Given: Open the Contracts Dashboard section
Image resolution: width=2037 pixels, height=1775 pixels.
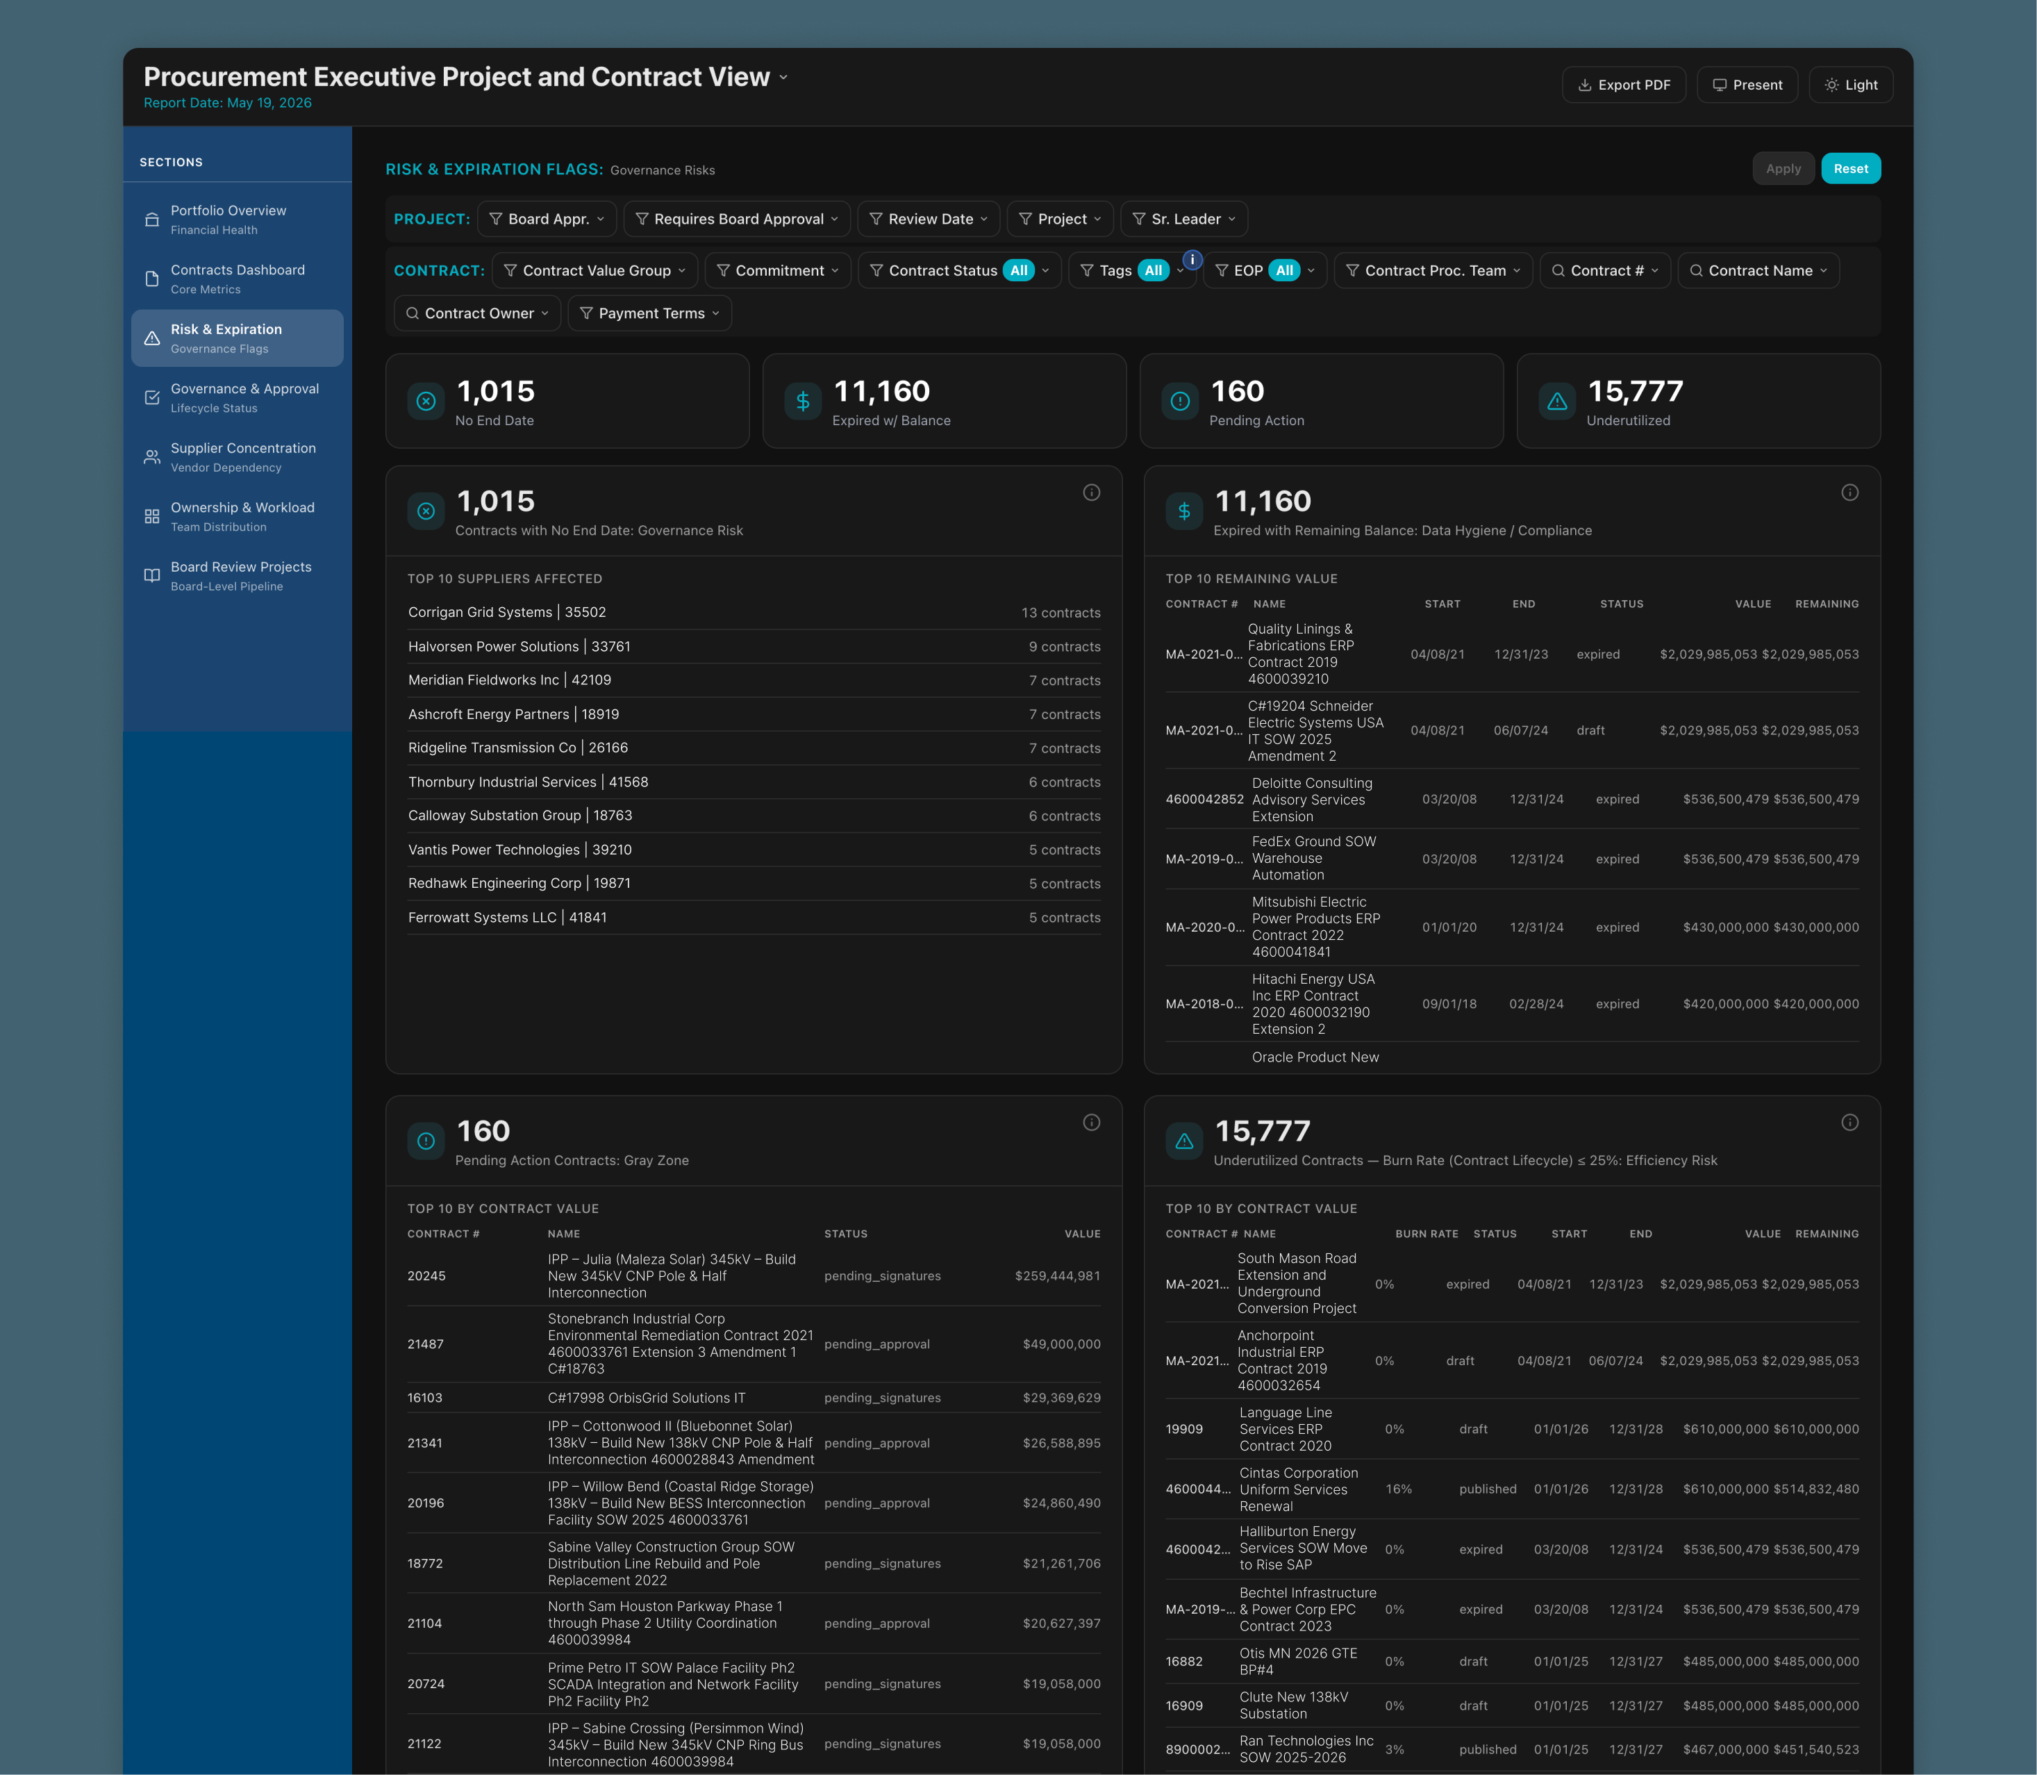Looking at the screenshot, I should pyautogui.click(x=238, y=279).
